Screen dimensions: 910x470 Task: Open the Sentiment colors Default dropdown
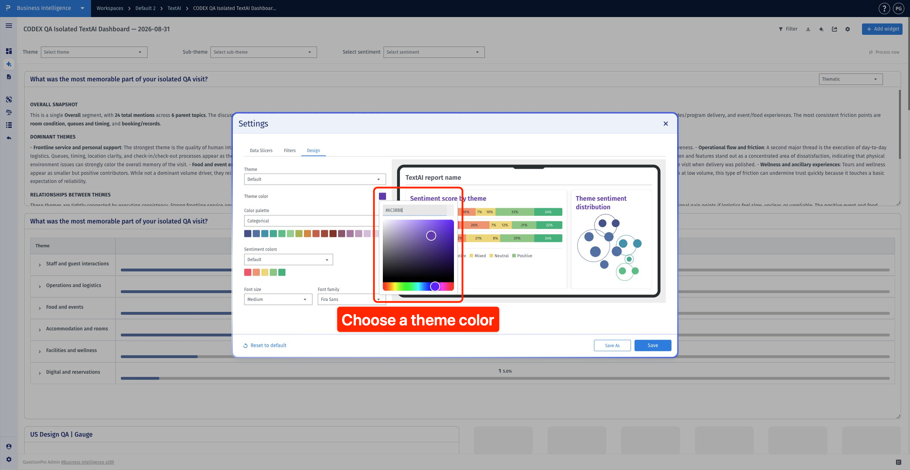[288, 260]
